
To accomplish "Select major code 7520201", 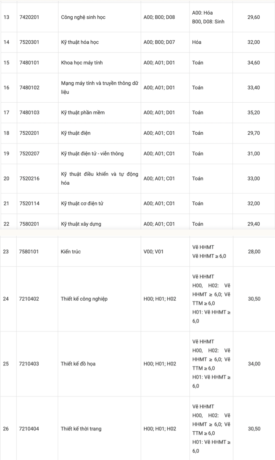I will (29, 133).
